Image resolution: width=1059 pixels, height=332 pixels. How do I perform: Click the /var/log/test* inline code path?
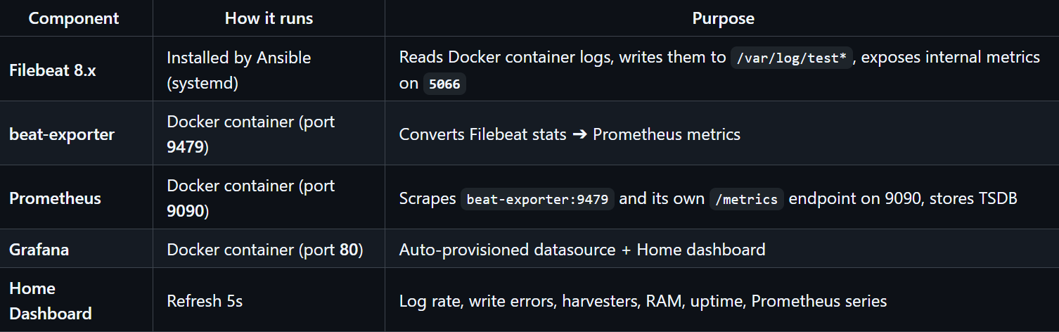point(791,58)
